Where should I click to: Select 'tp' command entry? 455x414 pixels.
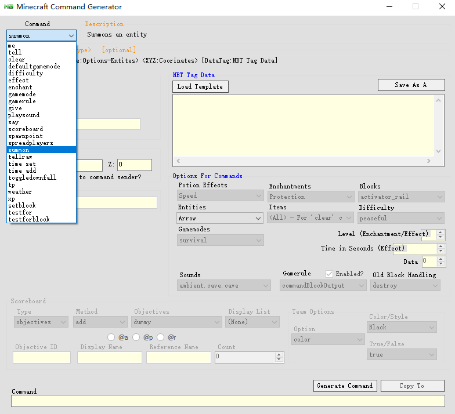point(42,184)
